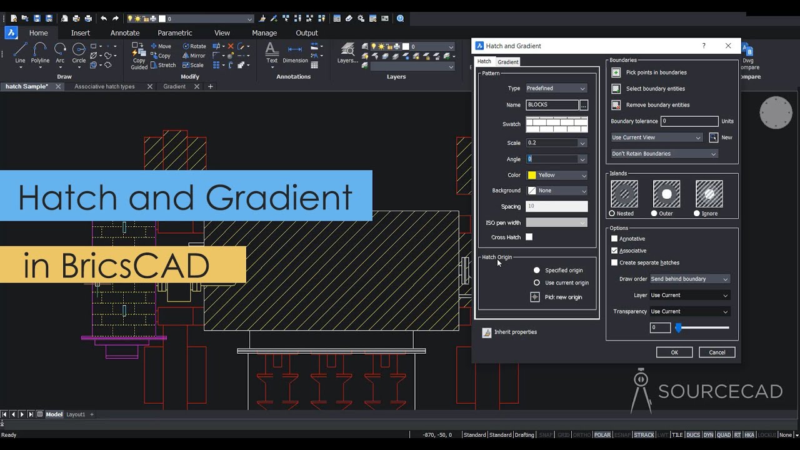
Task: Activate the Mirror command
Action: pos(194,56)
